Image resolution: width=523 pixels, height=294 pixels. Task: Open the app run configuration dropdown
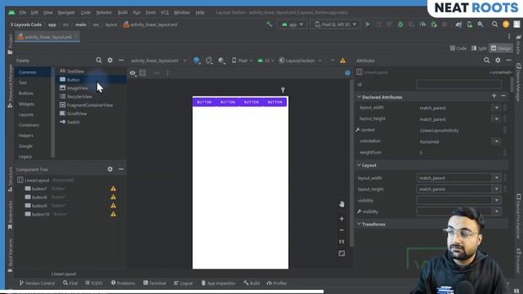point(293,24)
